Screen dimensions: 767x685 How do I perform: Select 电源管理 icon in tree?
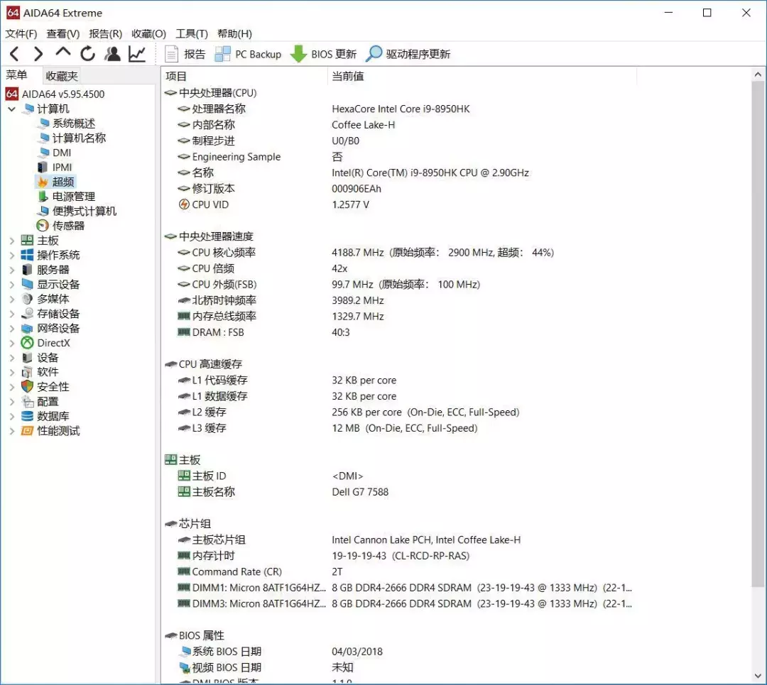pos(43,197)
